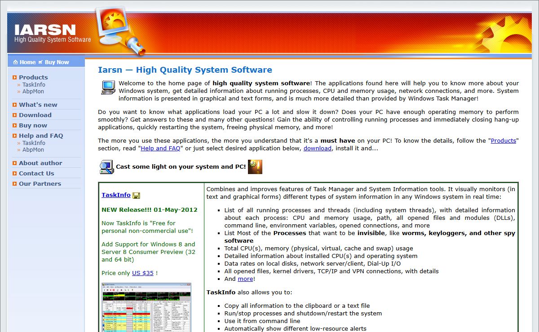This screenshot has height=332, width=539.
Task: Open AbpMon under Products in sidebar
Action: 33,91
